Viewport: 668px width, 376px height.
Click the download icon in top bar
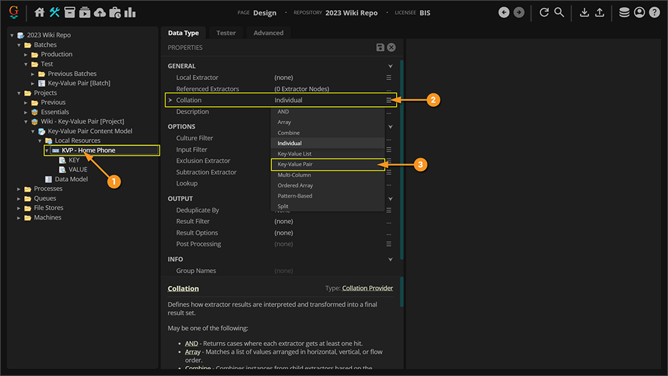click(x=584, y=12)
